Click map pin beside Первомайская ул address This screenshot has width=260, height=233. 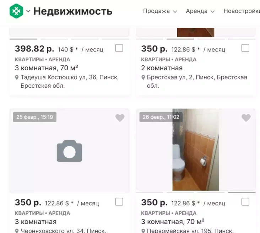coord(143,231)
